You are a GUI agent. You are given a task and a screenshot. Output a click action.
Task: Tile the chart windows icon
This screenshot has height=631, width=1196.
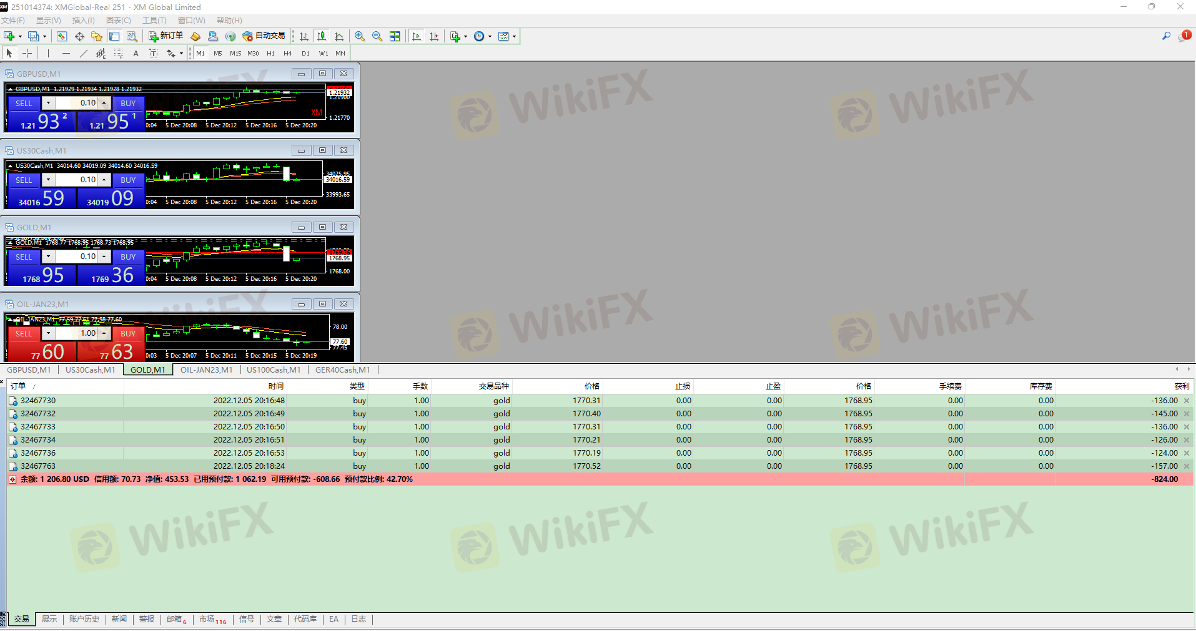[x=395, y=36]
